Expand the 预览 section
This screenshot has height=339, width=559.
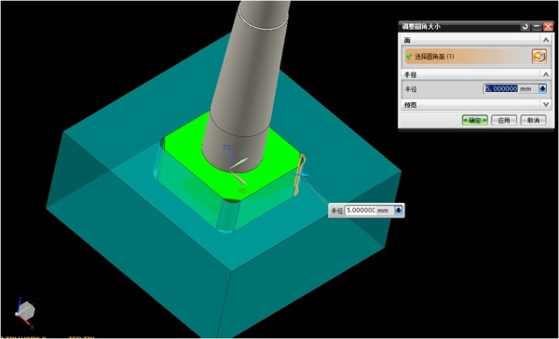(x=545, y=105)
